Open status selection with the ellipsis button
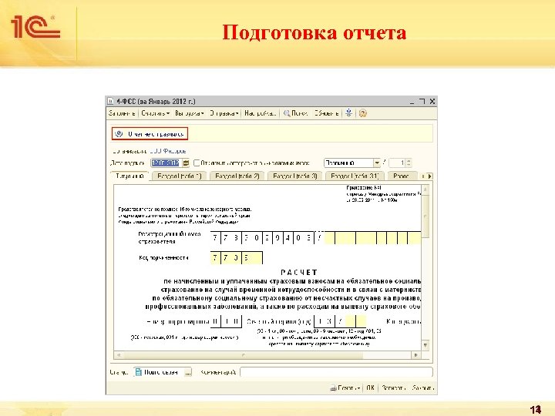 tap(188, 372)
